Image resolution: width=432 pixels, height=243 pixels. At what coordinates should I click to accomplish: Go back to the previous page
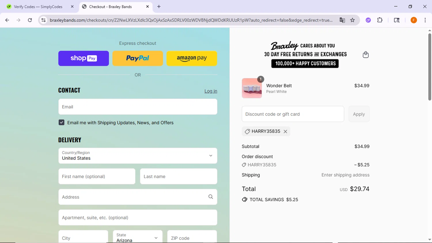point(7,20)
